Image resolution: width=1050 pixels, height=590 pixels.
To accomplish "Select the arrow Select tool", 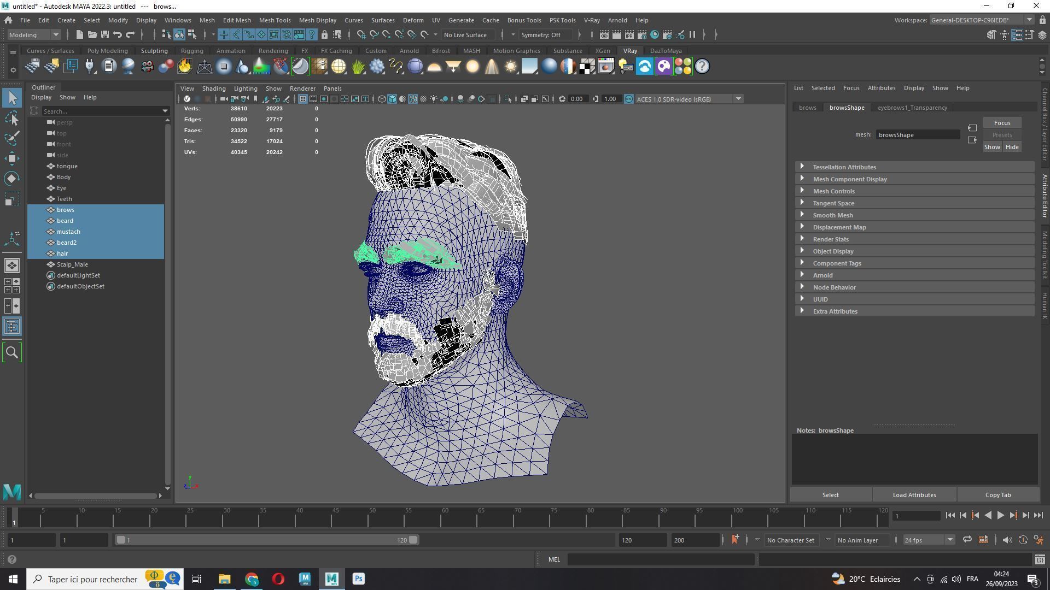I will (x=12, y=98).
